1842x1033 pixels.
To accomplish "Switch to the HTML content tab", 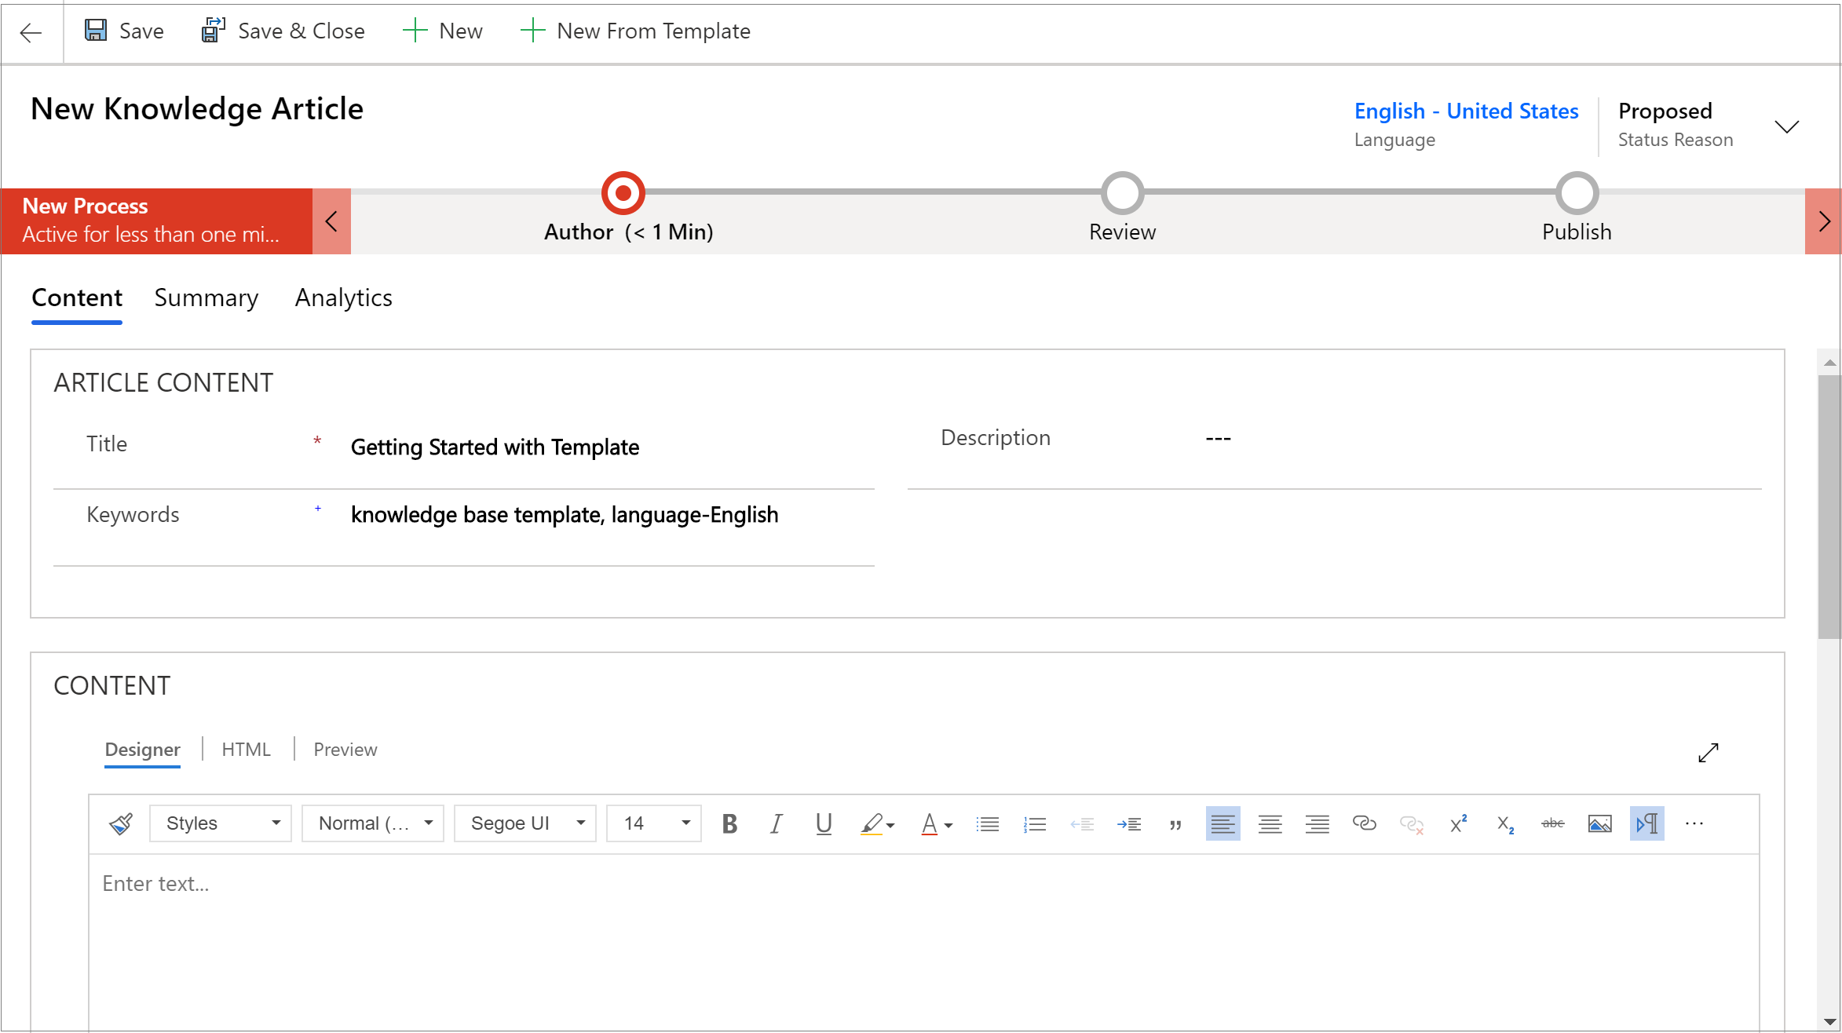I will coord(246,749).
